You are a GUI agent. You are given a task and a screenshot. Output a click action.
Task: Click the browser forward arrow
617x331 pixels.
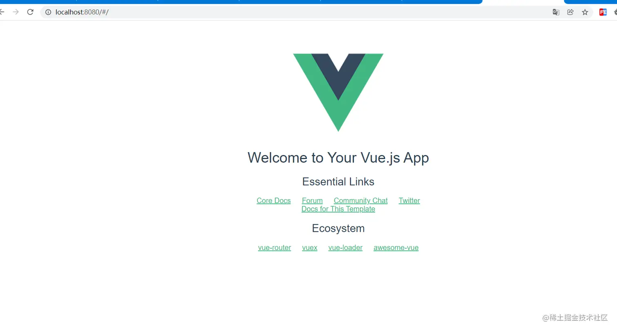coord(16,12)
